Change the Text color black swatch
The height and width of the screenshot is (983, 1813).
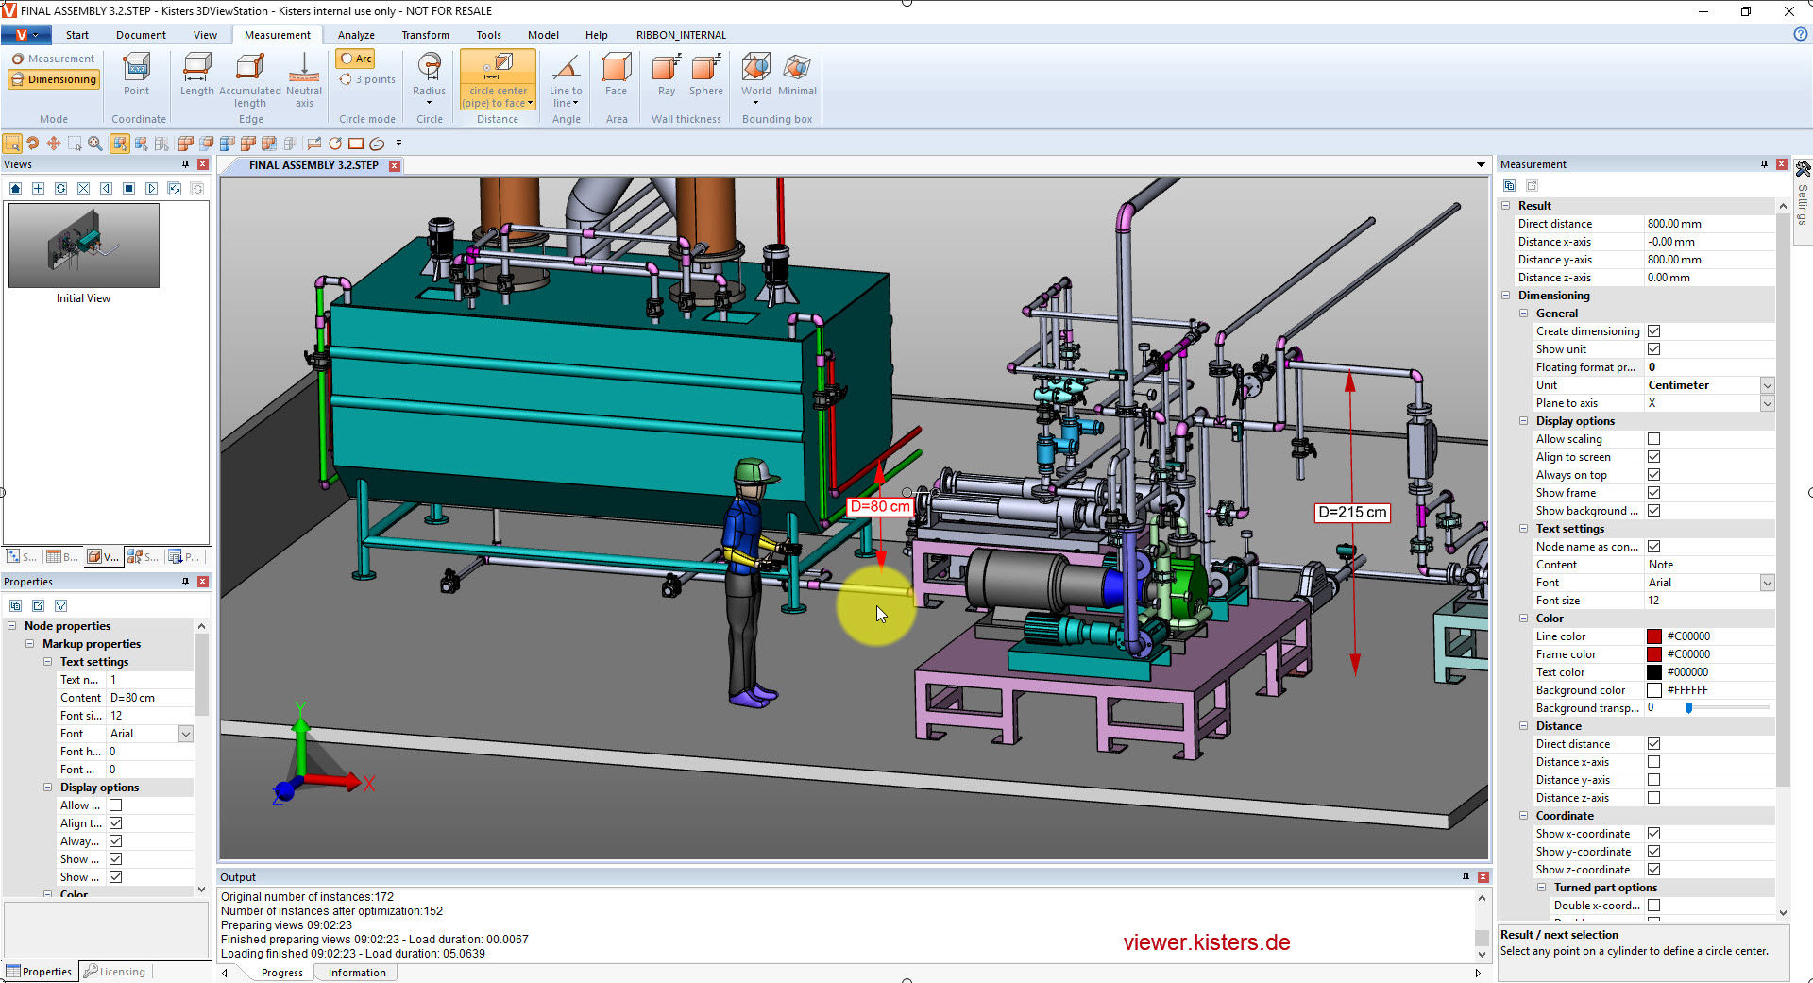(1654, 672)
